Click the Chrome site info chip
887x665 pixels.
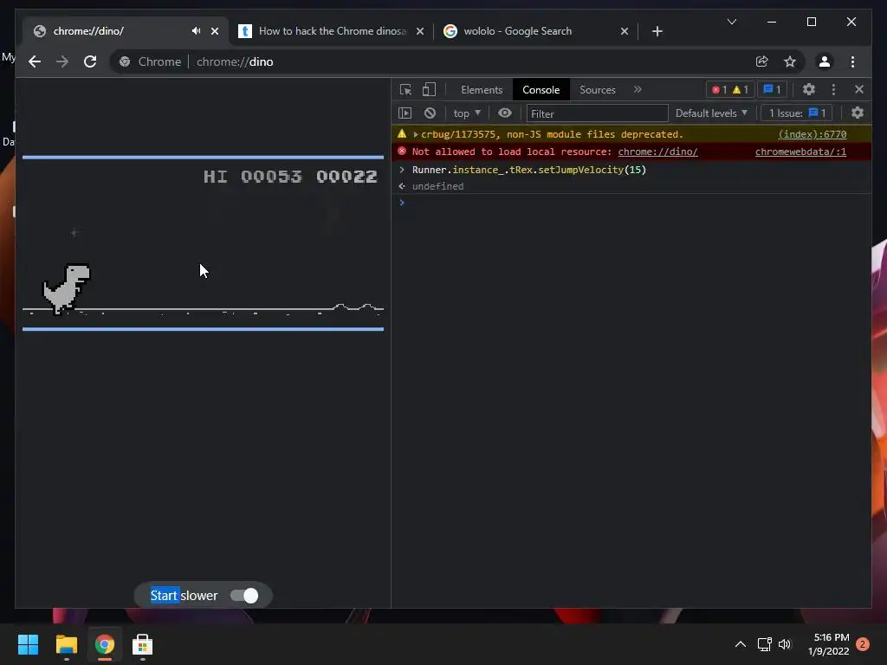[151, 61]
